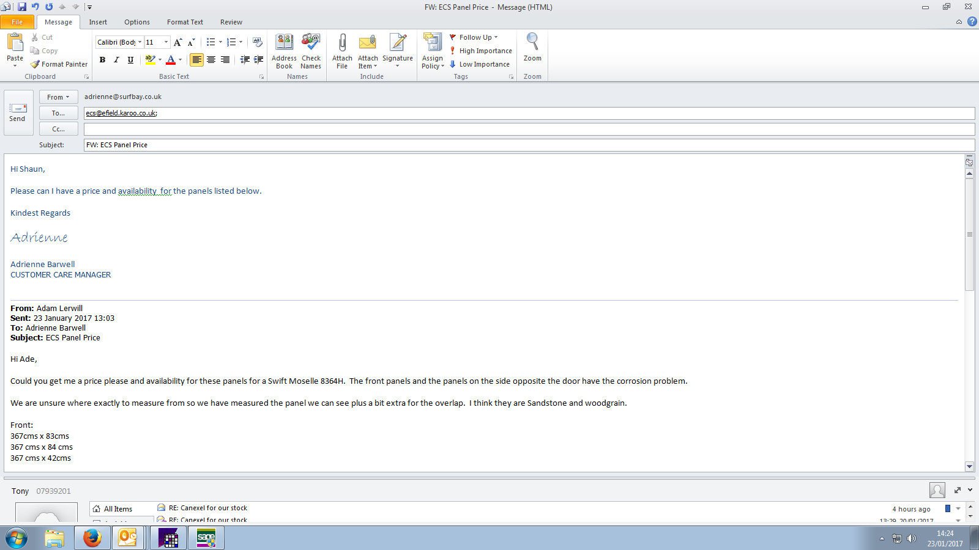Toggle underline formatting
The image size is (979, 550).
click(130, 60)
